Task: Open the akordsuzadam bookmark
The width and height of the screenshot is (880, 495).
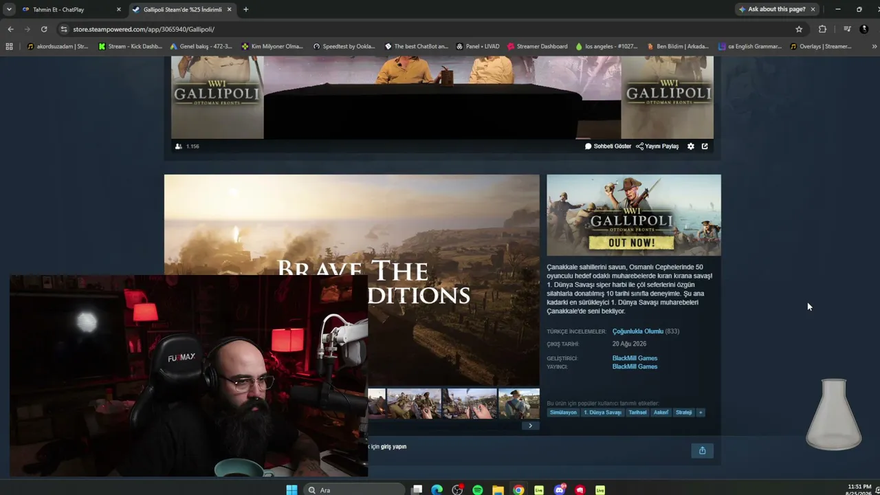Action: pyautogui.click(x=58, y=47)
